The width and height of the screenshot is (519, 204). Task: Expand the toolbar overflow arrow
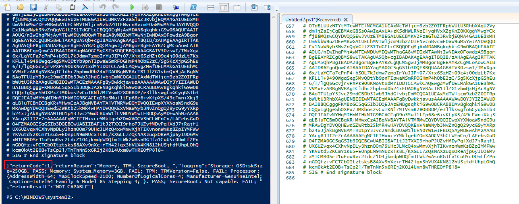[277, 10]
